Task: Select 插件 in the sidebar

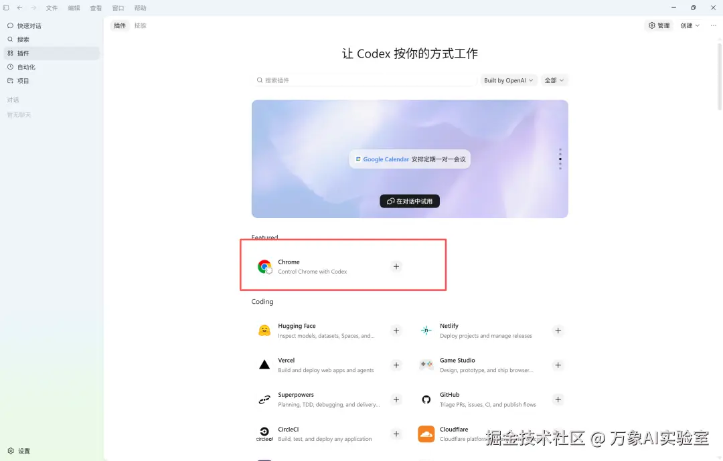Action: tap(52, 54)
